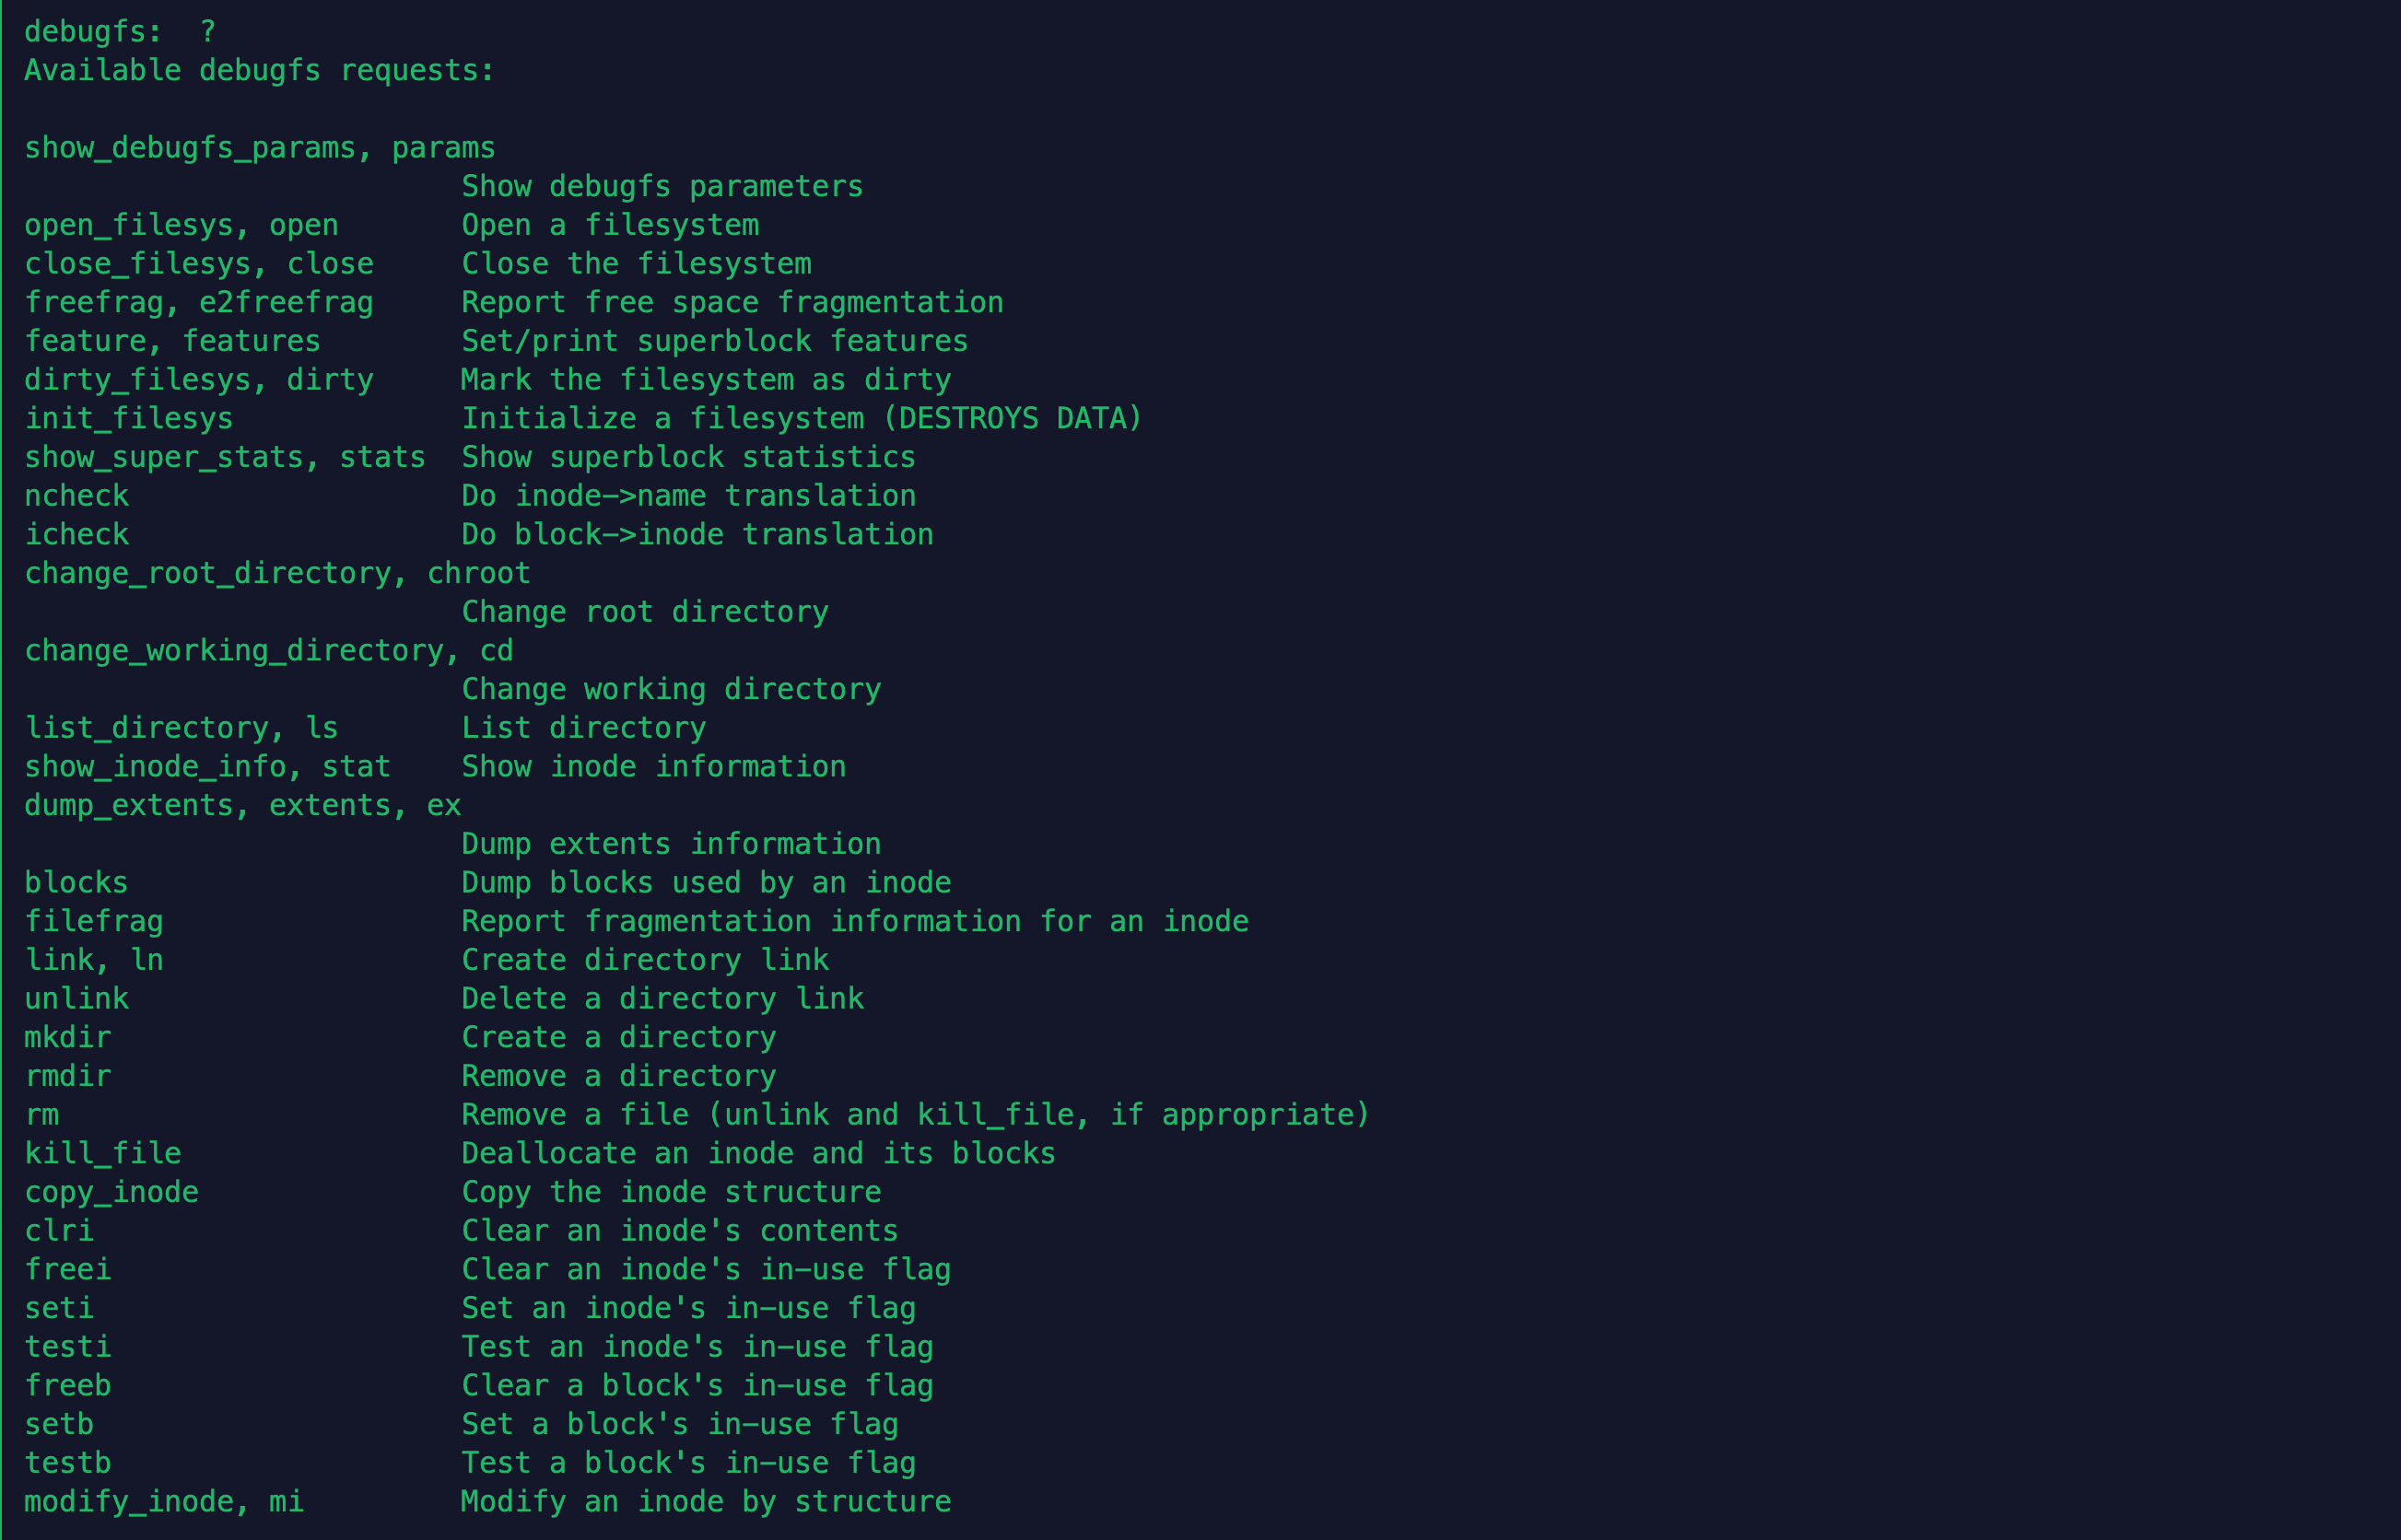Click the show_debugfs_params command name
The image size is (2401, 1540).
click(190, 148)
